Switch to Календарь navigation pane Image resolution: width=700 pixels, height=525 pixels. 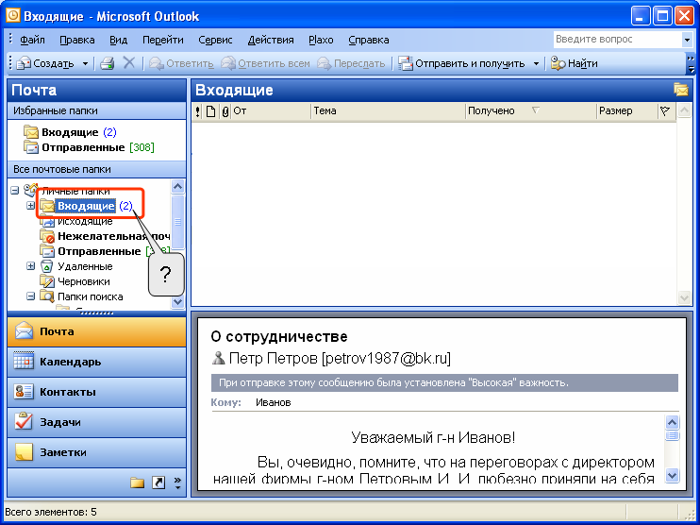point(97,362)
